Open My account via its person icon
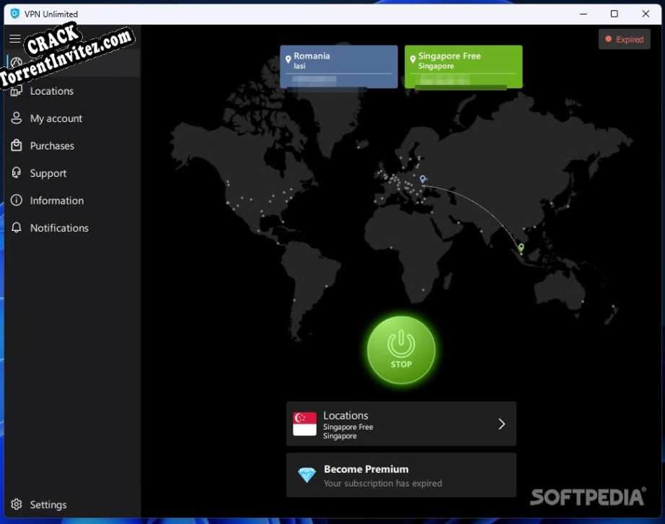The image size is (665, 524). point(15,118)
